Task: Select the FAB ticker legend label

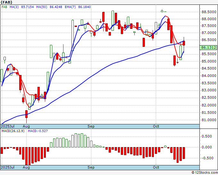Action: point(4,7)
